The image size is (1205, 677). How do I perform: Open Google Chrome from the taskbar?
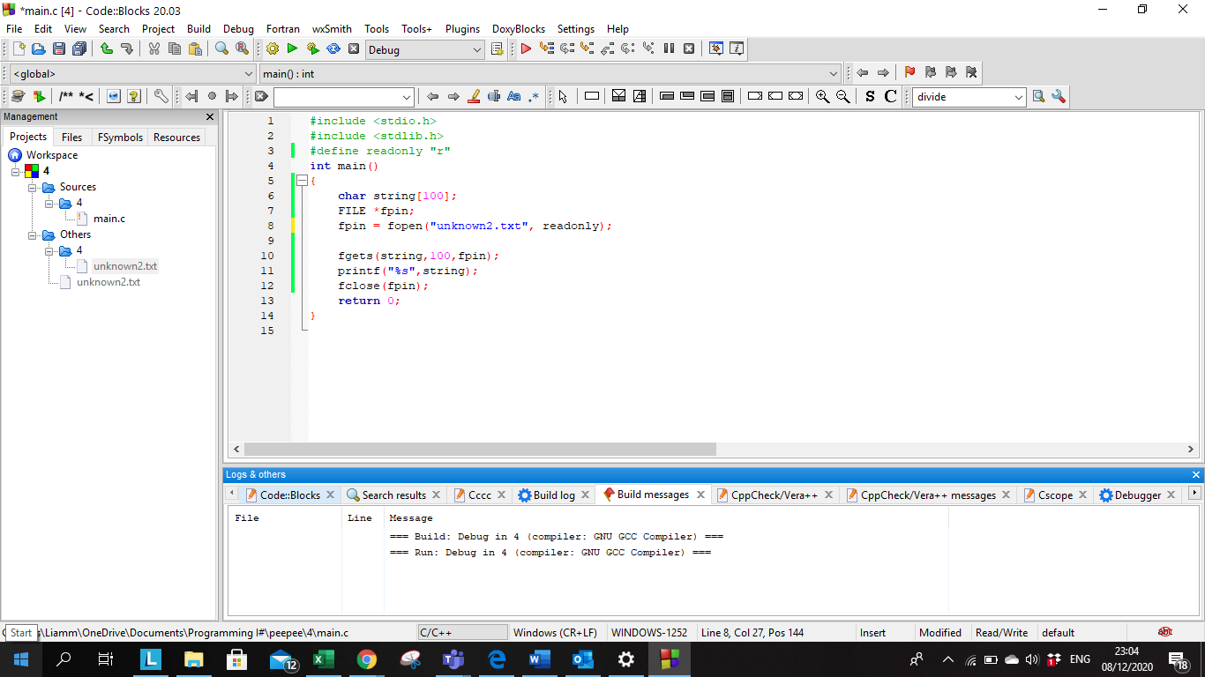(367, 659)
